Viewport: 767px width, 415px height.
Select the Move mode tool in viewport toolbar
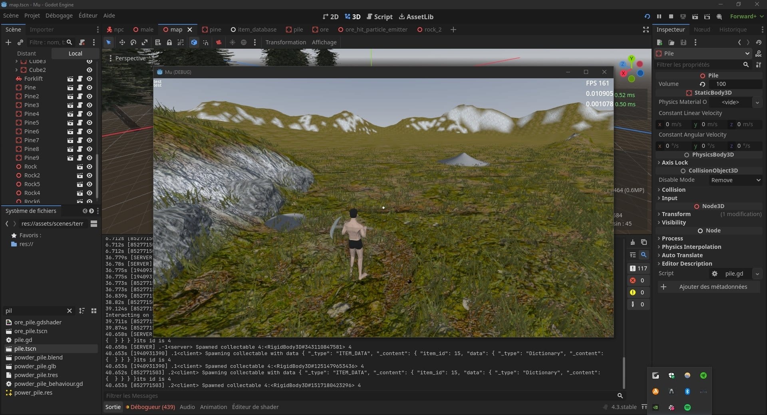click(122, 42)
